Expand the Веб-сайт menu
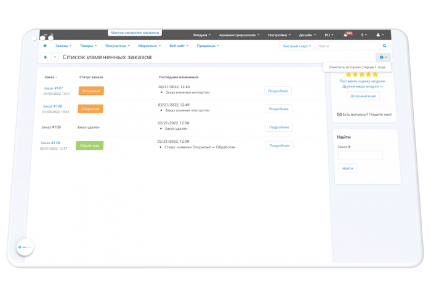431x287 pixels. click(179, 46)
